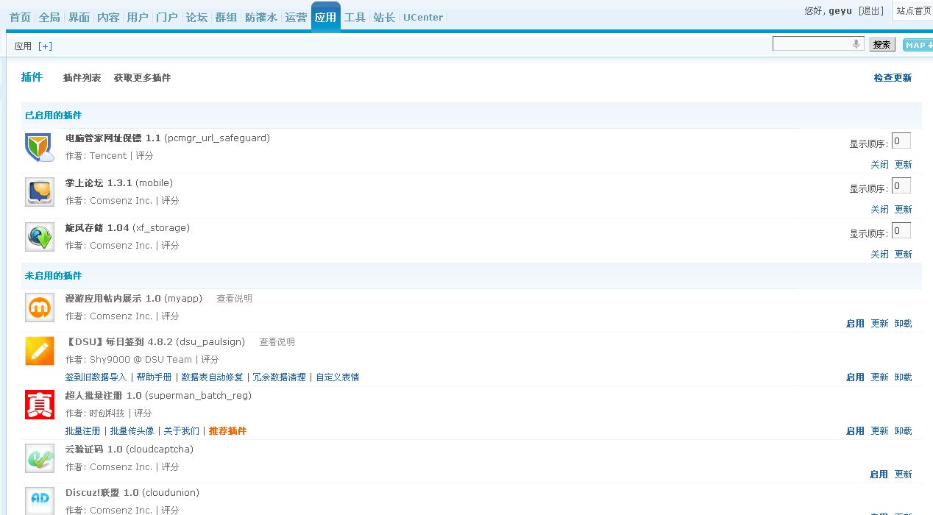
Task: Click 更新 for 旋风存储 plugin
Action: pyautogui.click(x=903, y=255)
